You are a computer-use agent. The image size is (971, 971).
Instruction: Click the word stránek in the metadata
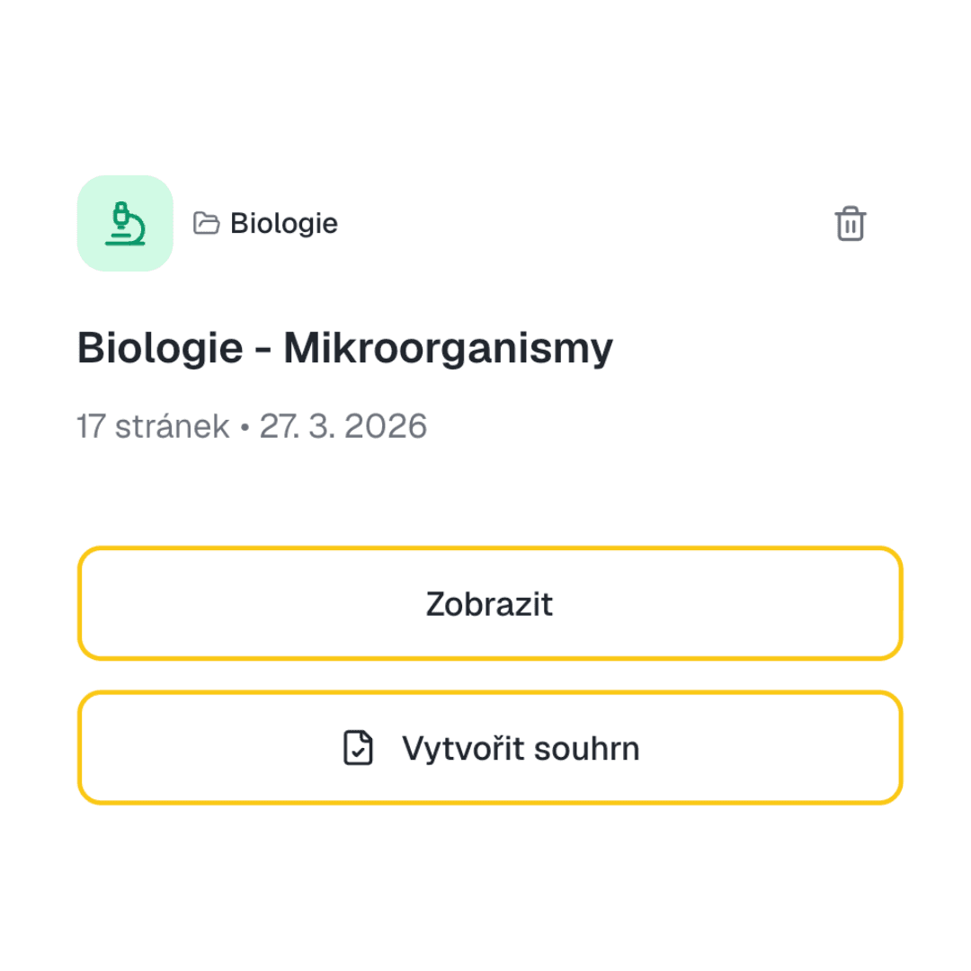point(172,426)
